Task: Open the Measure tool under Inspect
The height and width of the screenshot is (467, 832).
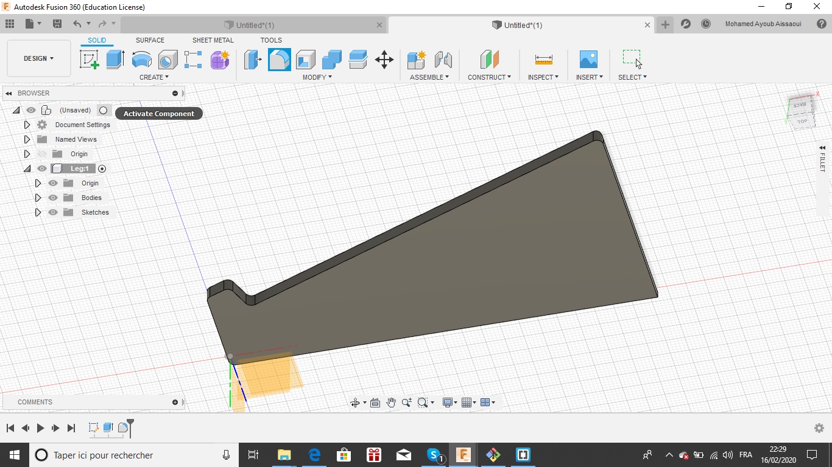Action: (x=543, y=60)
